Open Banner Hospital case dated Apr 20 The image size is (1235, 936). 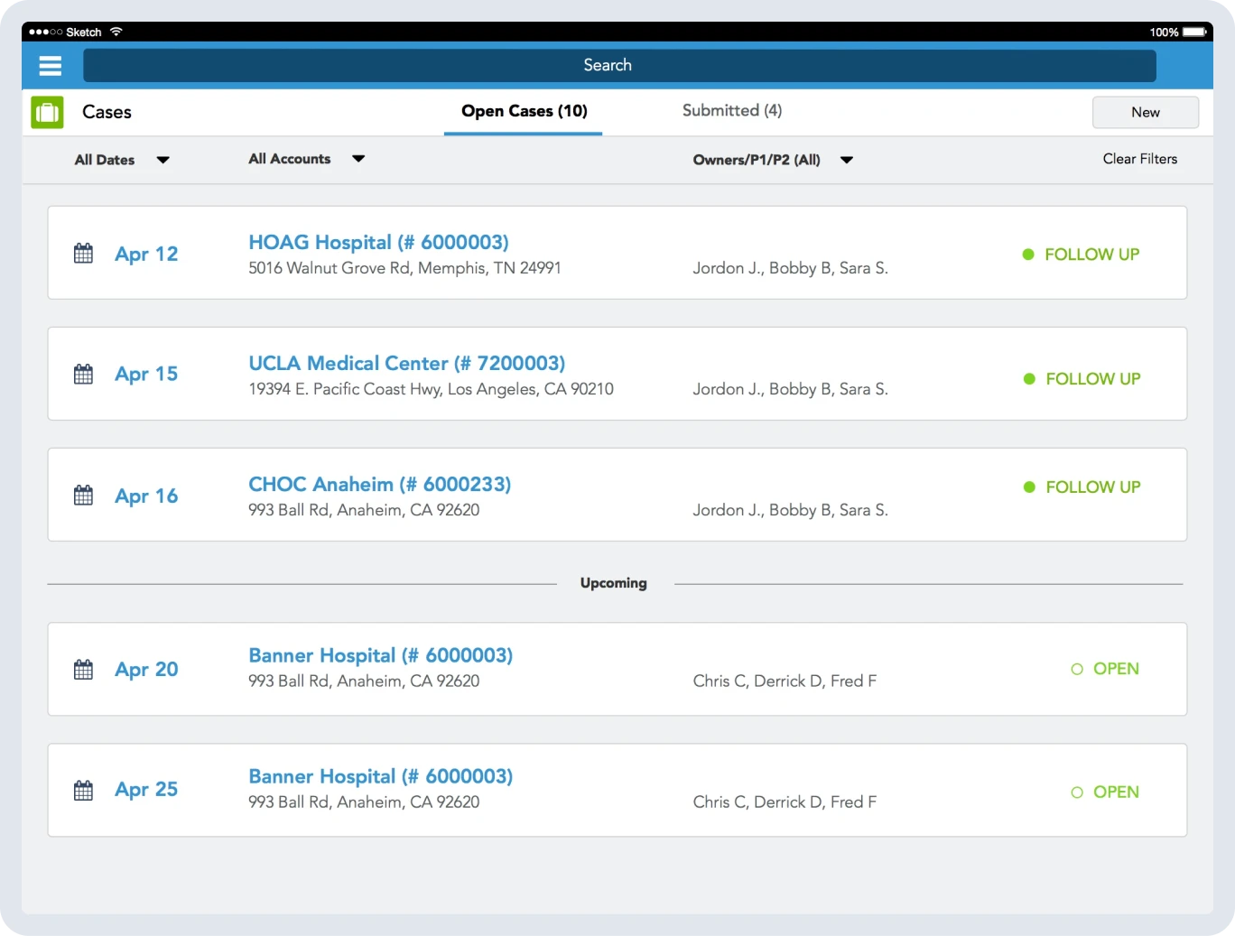click(381, 655)
